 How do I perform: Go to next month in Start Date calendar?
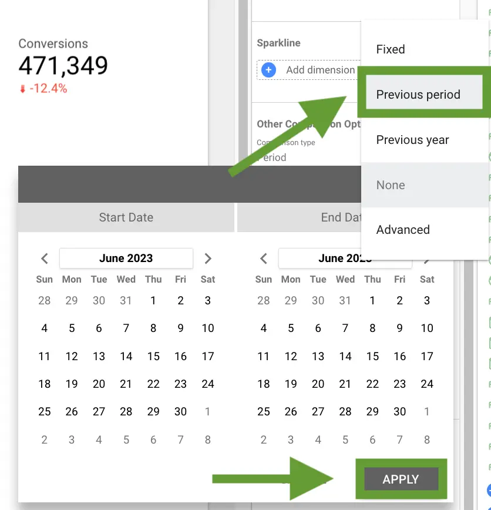click(x=208, y=259)
